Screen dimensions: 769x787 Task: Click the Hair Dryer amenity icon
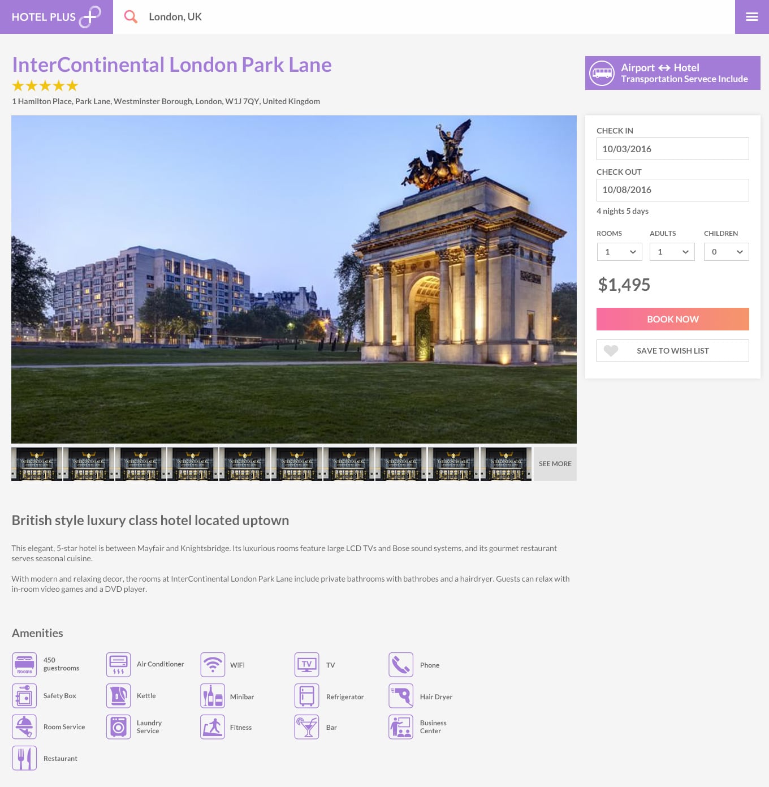(x=401, y=696)
